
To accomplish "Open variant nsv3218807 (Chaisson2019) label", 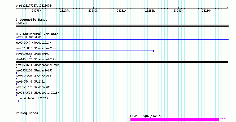I will (36, 48).
